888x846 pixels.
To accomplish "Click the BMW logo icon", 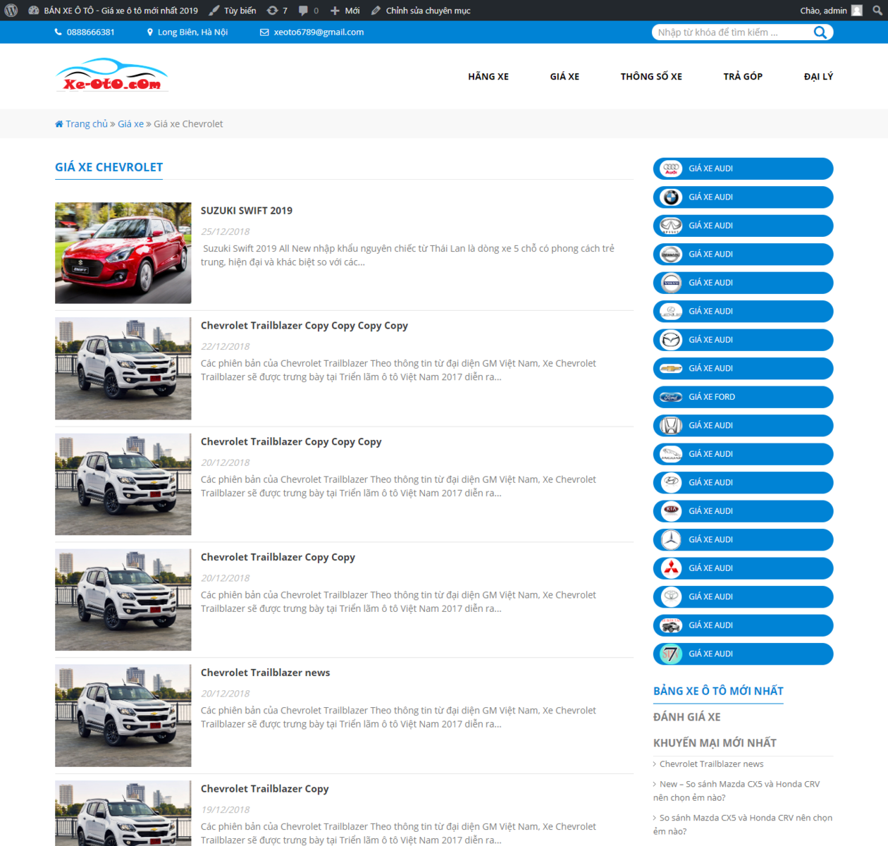I will (671, 197).
